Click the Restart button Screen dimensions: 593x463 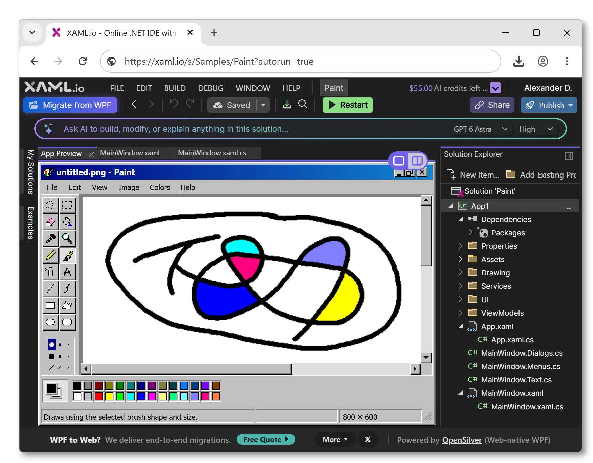[347, 105]
